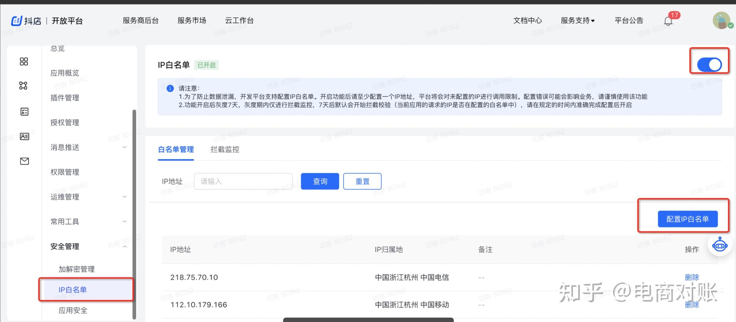This screenshot has height=322, width=736.
Task: Switch to the 拦截监控 tab
Action: [x=224, y=150]
